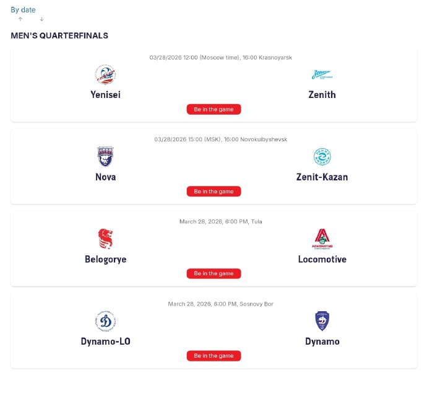Image resolution: width=427 pixels, height=393 pixels.
Task: Click the Belogorye red lion logo
Action: 105,239
